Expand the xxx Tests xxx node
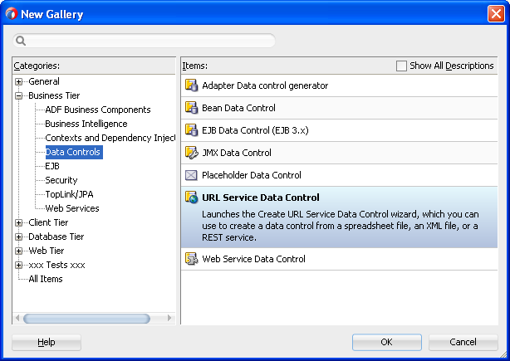Image resolution: width=510 pixels, height=361 pixels. [19, 265]
